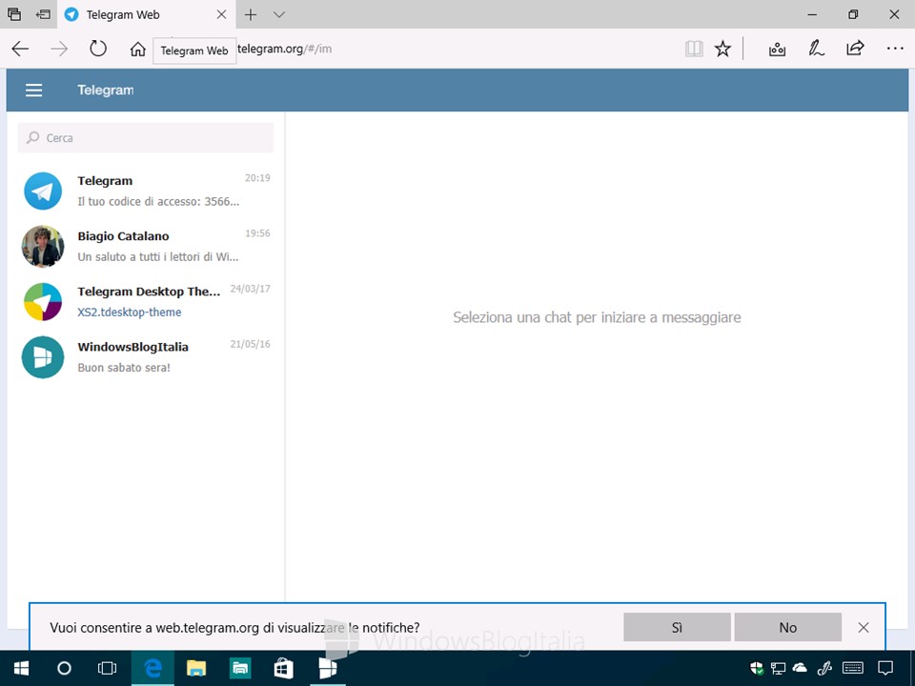Open the Telegram chat with access code
The height and width of the screenshot is (686, 915).
146,191
